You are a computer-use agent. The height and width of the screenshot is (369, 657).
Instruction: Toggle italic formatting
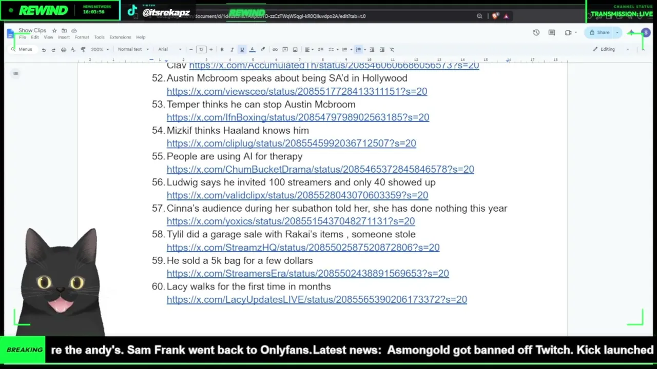[x=231, y=50]
